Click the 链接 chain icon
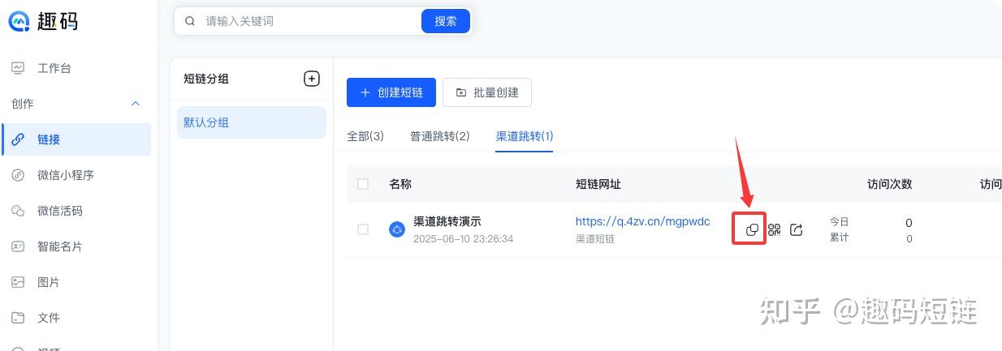Screen dimensions: 1002x351 (x=18, y=139)
